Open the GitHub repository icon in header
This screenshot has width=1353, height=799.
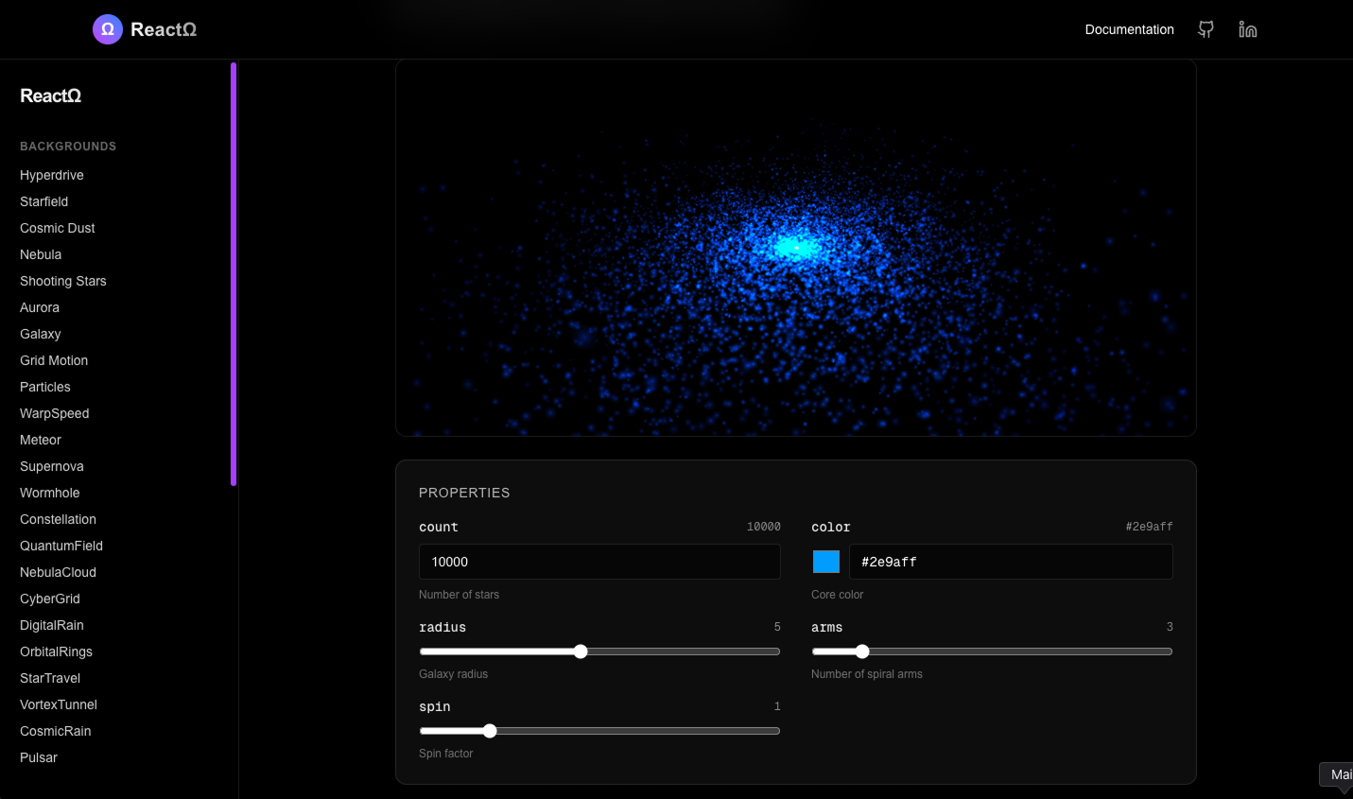[x=1206, y=29]
